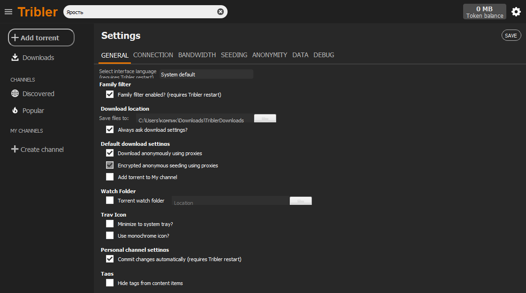
Task: Click Add torrent button
Action: [41, 38]
